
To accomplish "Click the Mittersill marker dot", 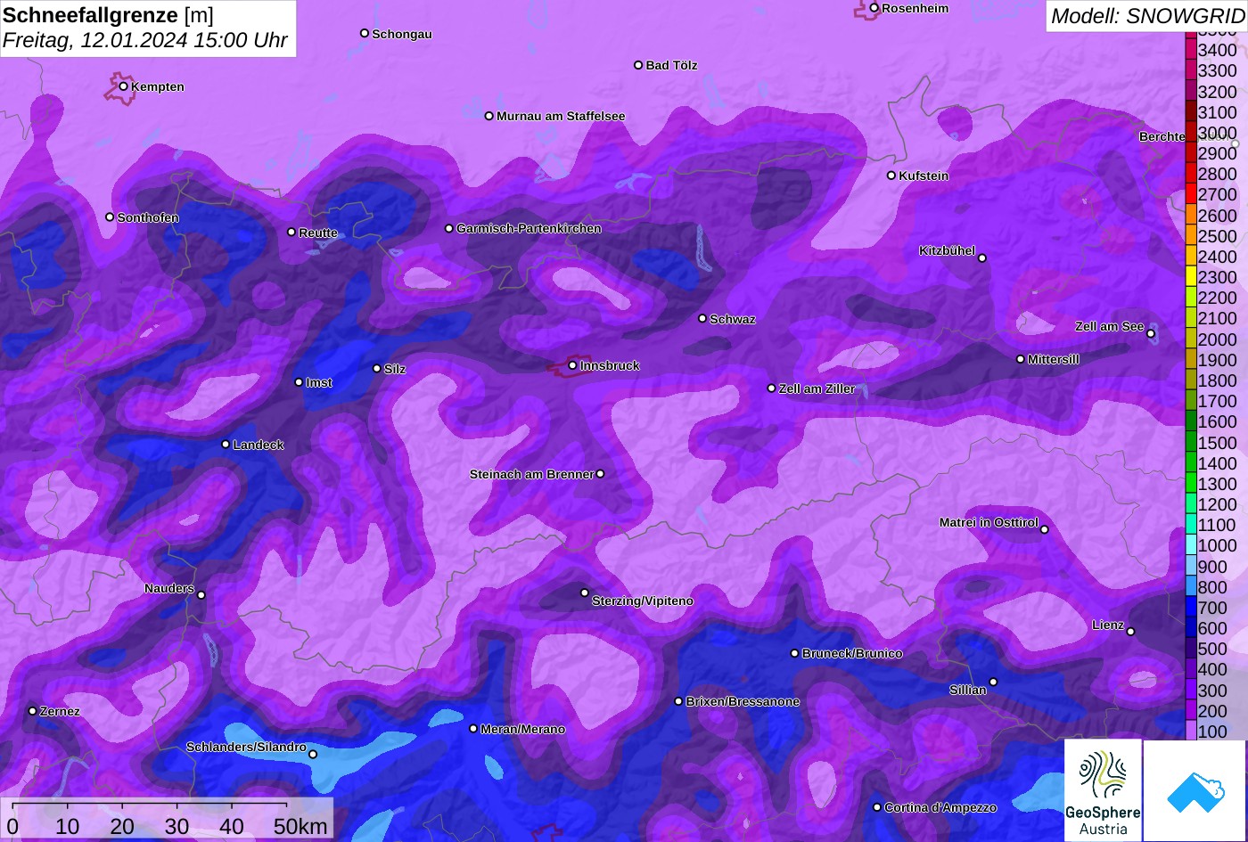I will pyautogui.click(x=1021, y=359).
